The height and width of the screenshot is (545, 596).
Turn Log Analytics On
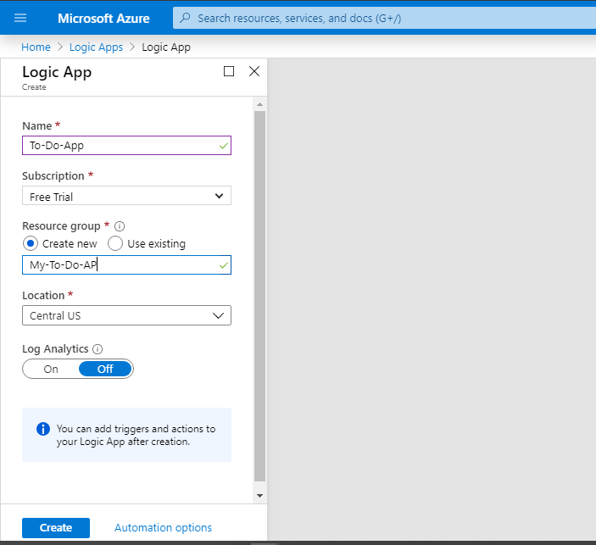[x=51, y=369]
